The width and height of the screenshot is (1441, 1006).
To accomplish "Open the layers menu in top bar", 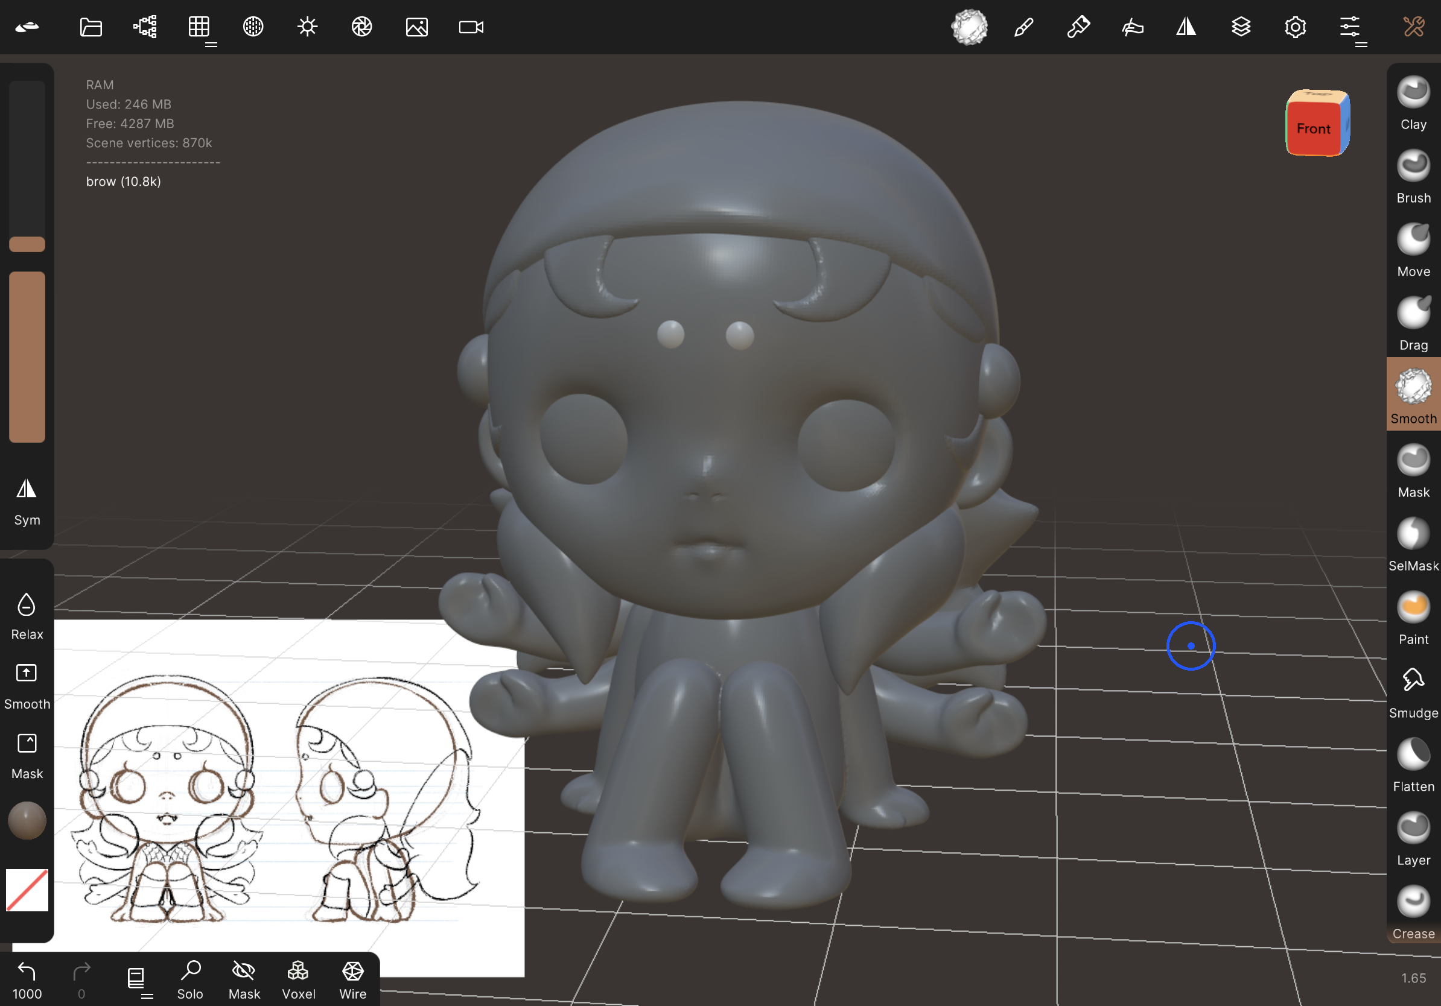I will [1241, 27].
